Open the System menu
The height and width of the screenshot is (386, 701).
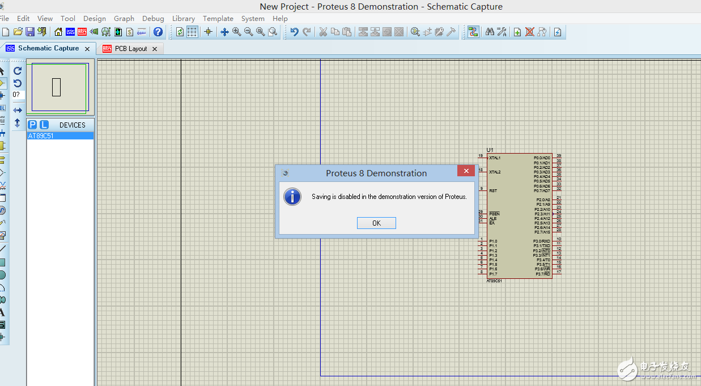pos(253,18)
